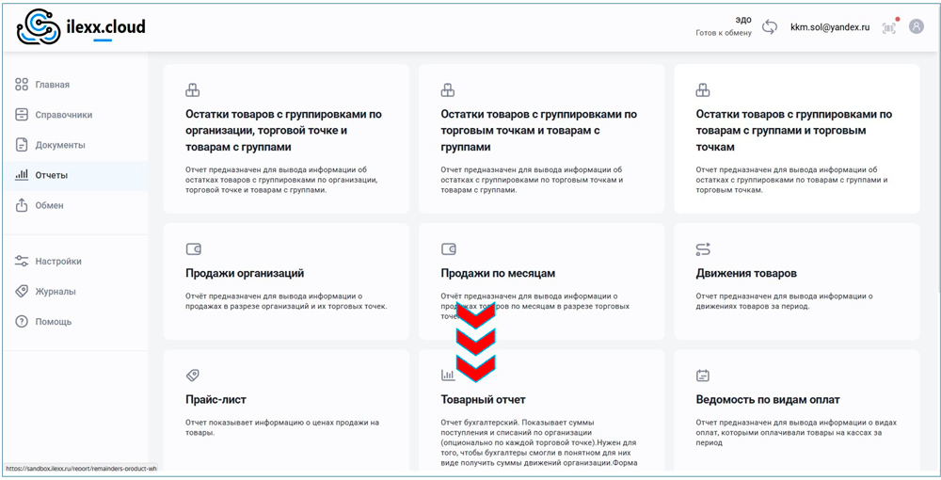941x480 pixels.
Task: Click the ilexx.cloud logo
Action: pos(82,27)
